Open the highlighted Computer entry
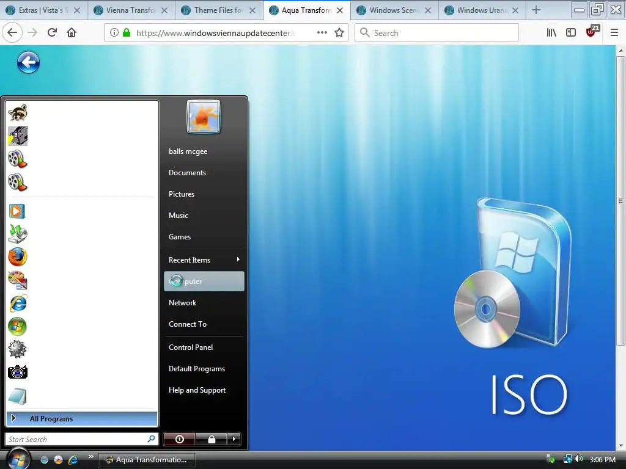626x469 pixels. pyautogui.click(x=204, y=281)
